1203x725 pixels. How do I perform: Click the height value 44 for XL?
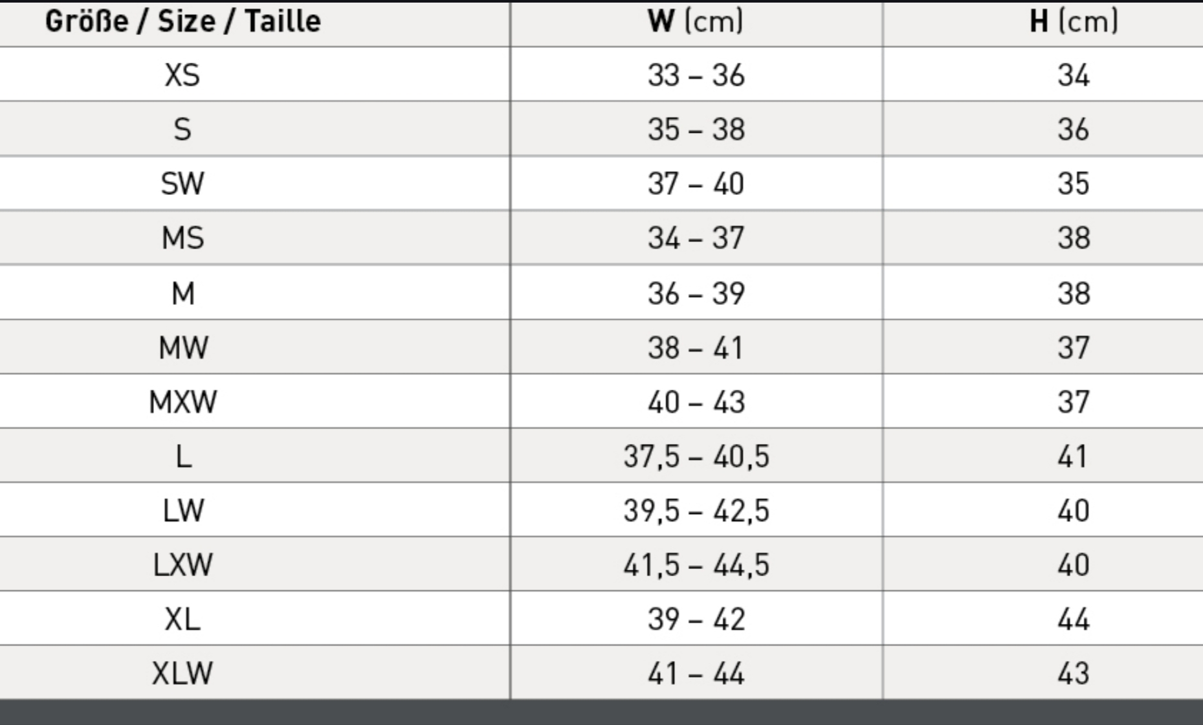pos(1074,619)
